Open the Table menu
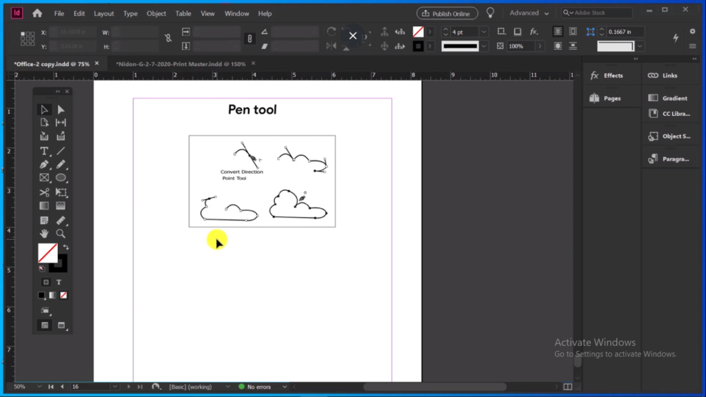 183,14
